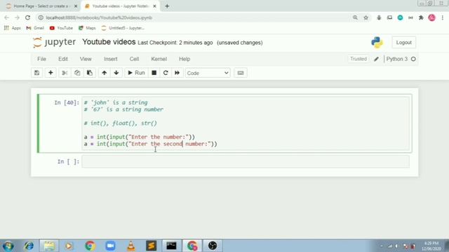
Task: Close the Youtube videos browser tab
Action: click(x=154, y=6)
